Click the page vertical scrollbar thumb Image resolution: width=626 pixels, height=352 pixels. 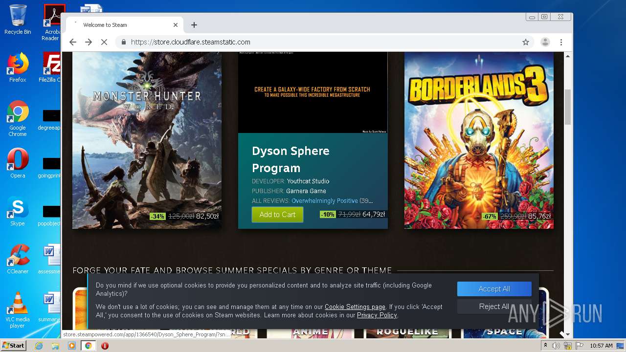tap(568, 106)
